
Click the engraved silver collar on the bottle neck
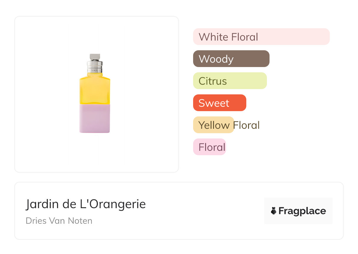(95, 68)
